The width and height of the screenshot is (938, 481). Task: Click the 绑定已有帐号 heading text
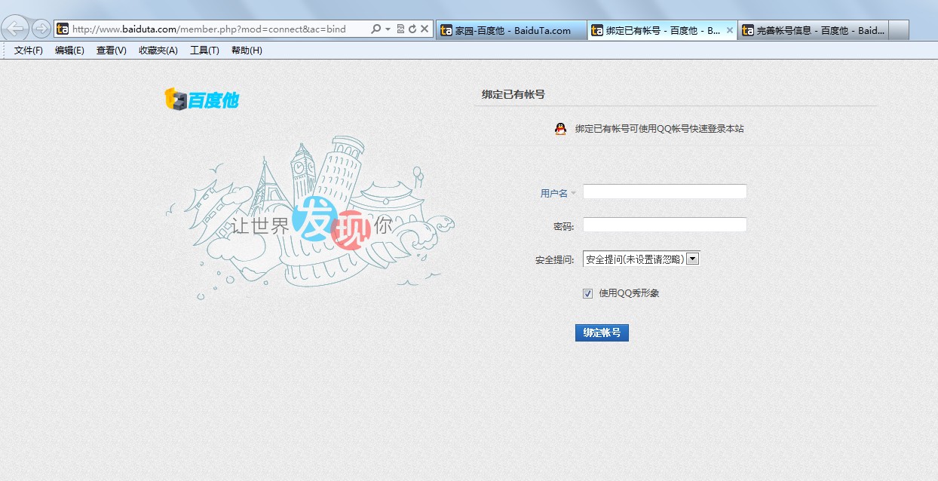513,94
